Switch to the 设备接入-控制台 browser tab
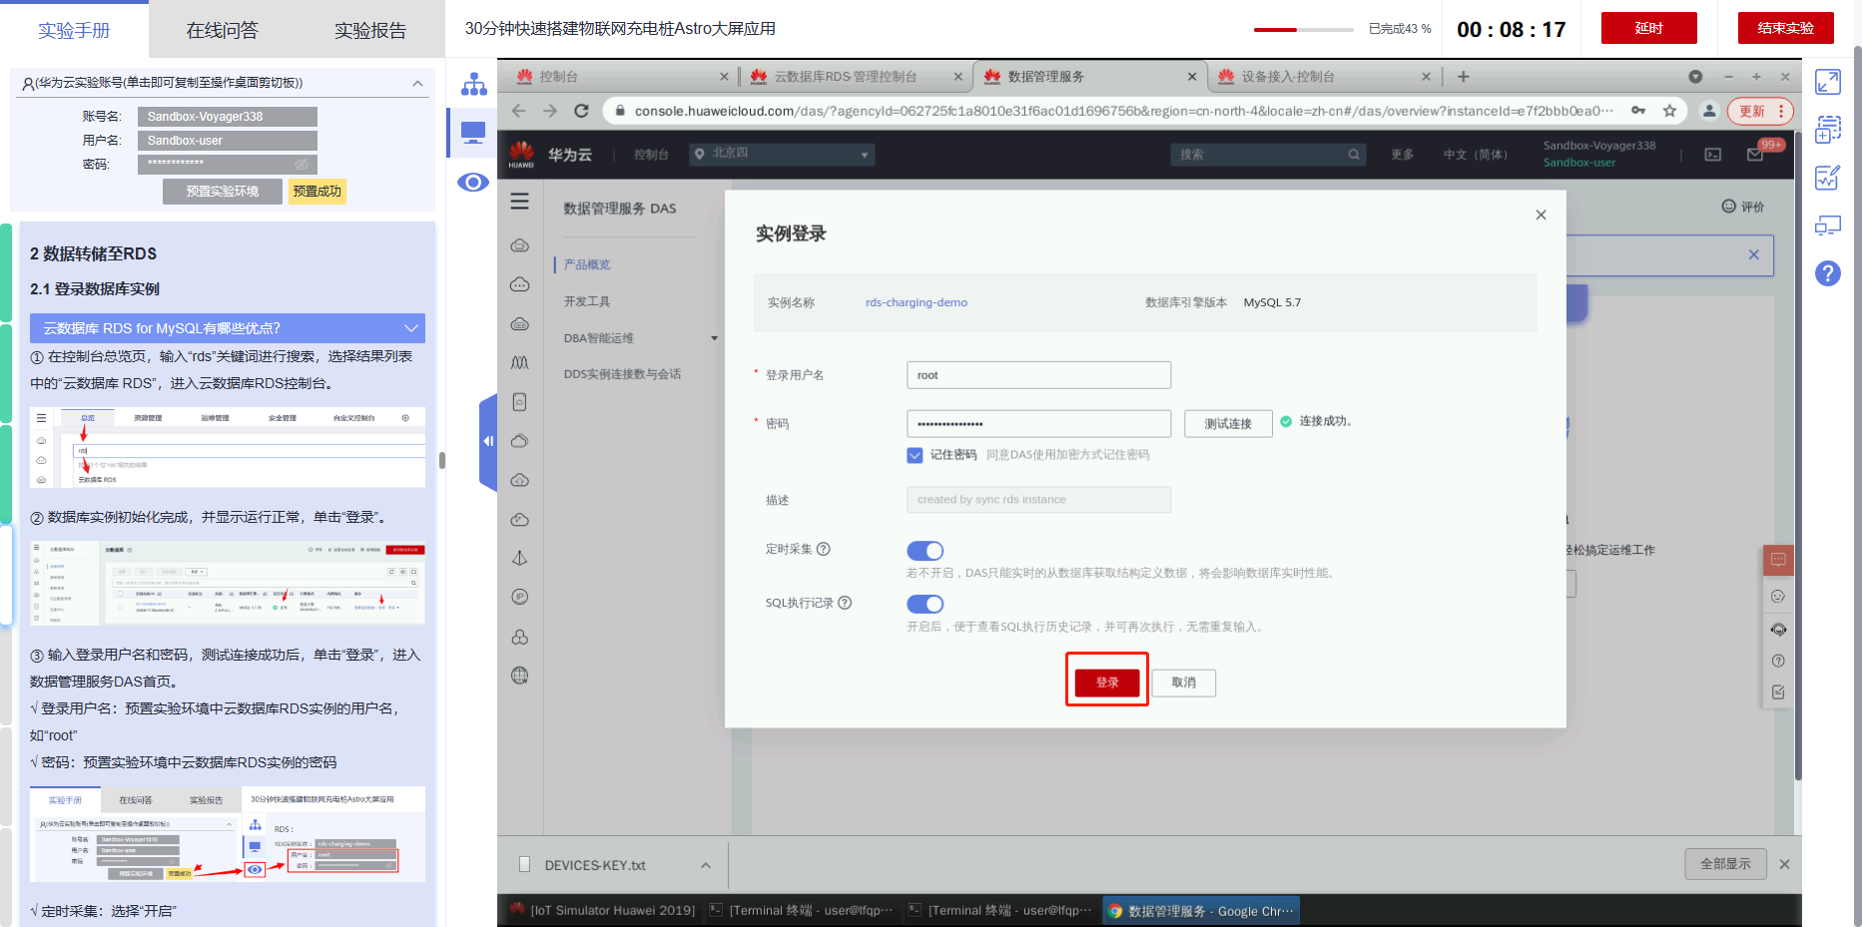The width and height of the screenshot is (1862, 927). pos(1322,77)
